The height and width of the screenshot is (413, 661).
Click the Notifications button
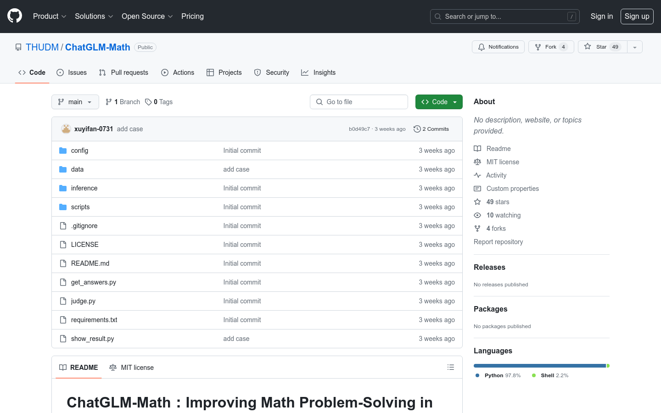tap(498, 47)
